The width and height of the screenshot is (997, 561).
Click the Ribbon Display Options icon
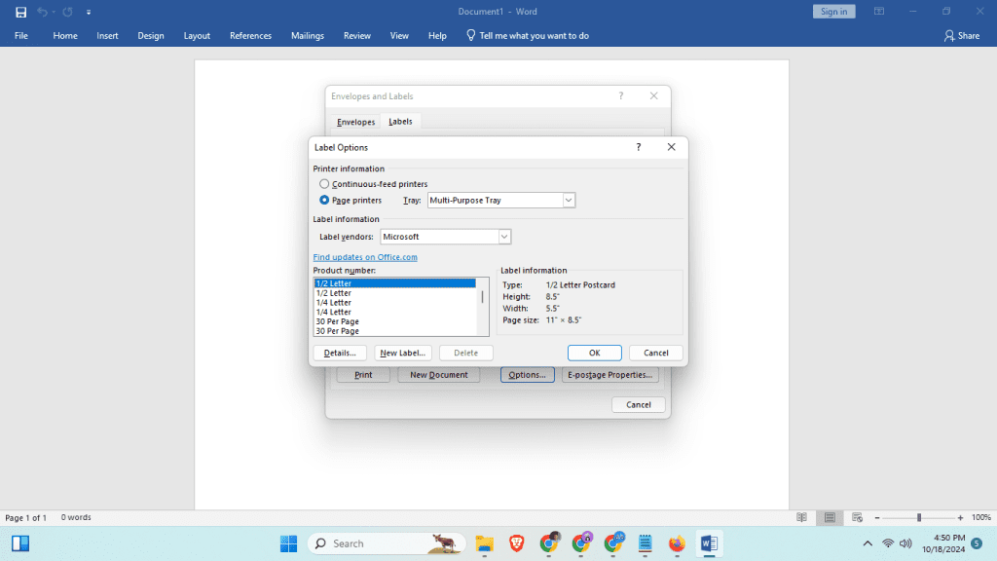879,12
